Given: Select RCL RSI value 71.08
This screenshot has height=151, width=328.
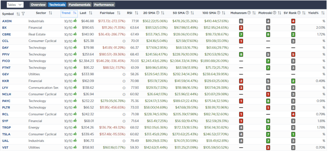Looking at the screenshot, I should coord(135,114).
